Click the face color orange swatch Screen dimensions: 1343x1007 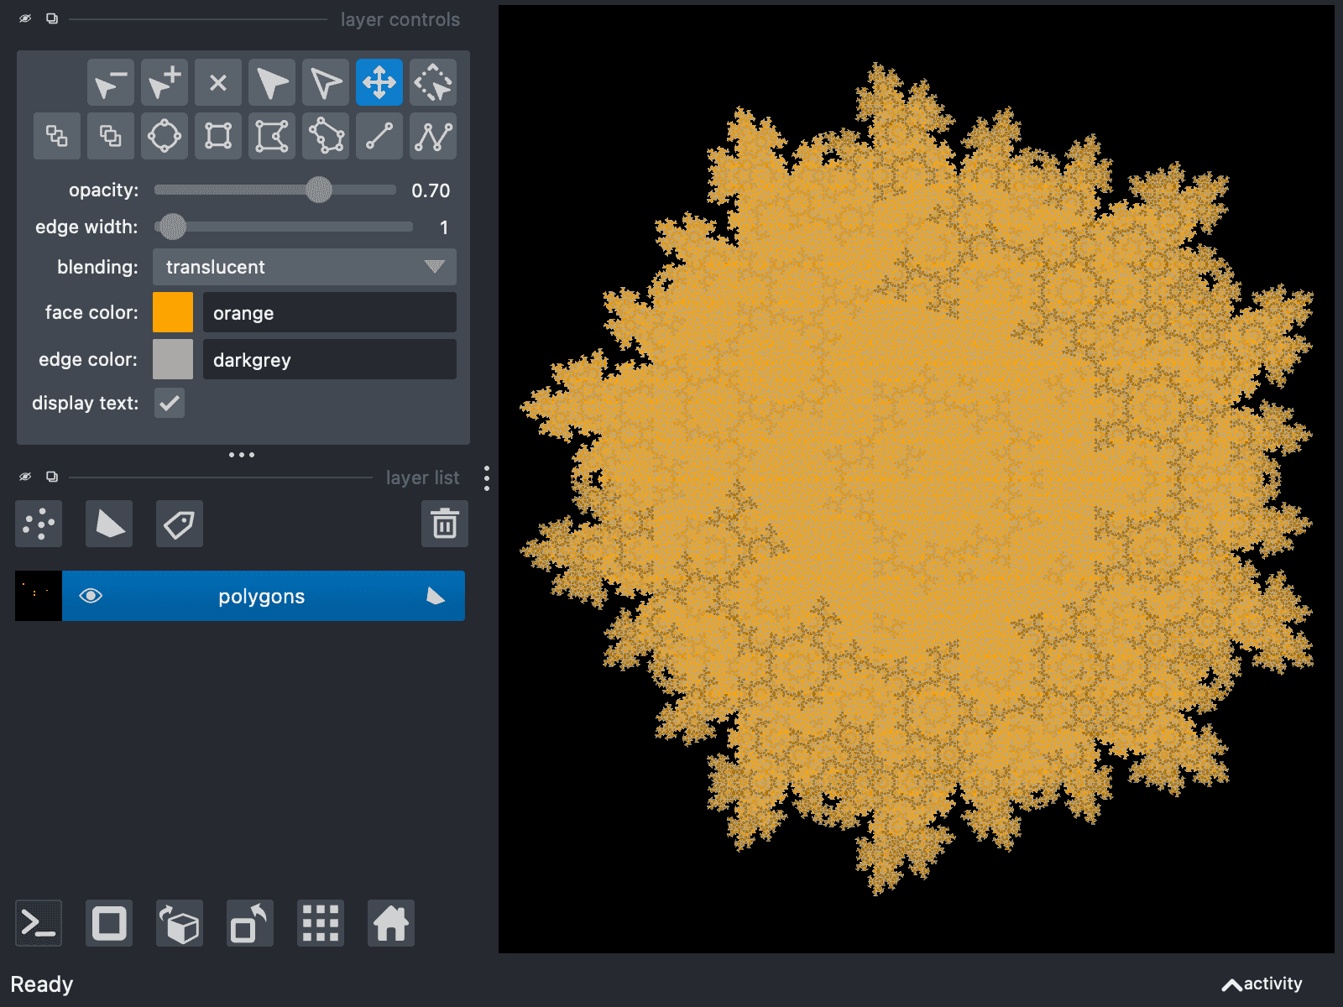pyautogui.click(x=173, y=312)
